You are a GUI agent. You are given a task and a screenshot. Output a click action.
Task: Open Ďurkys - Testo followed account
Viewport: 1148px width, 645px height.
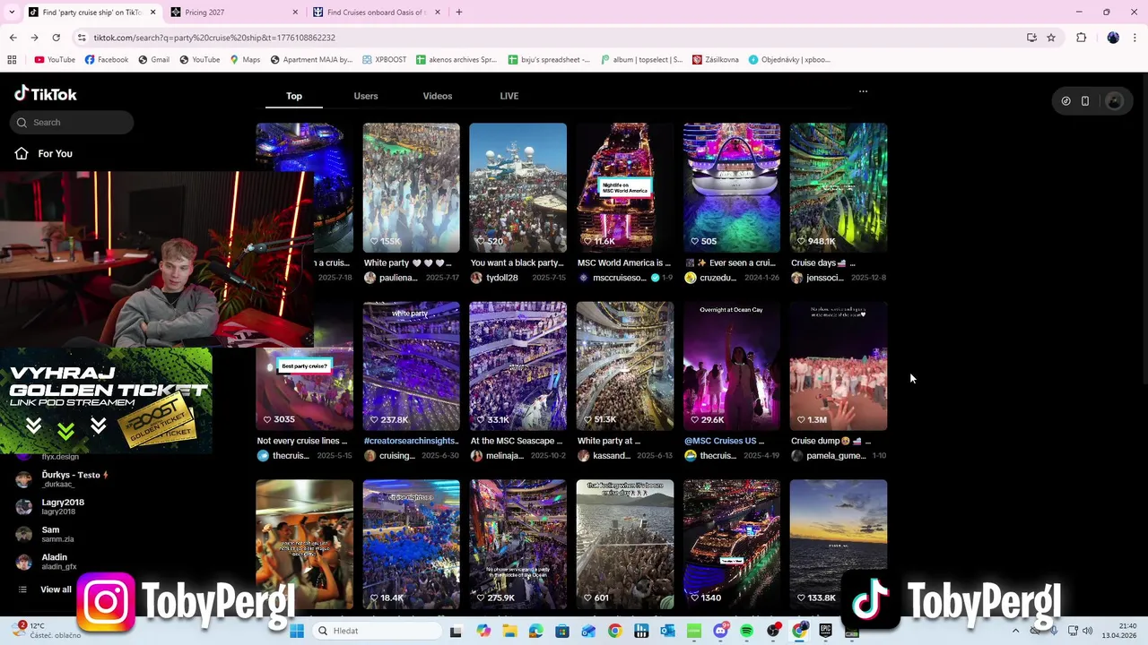point(63,478)
